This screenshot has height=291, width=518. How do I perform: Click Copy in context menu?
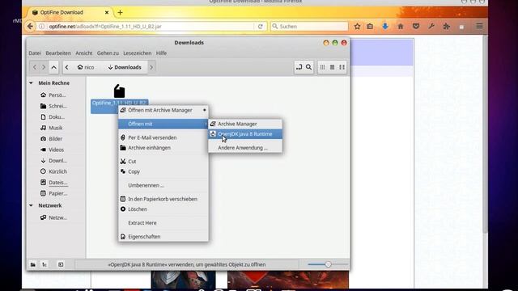[163, 171]
